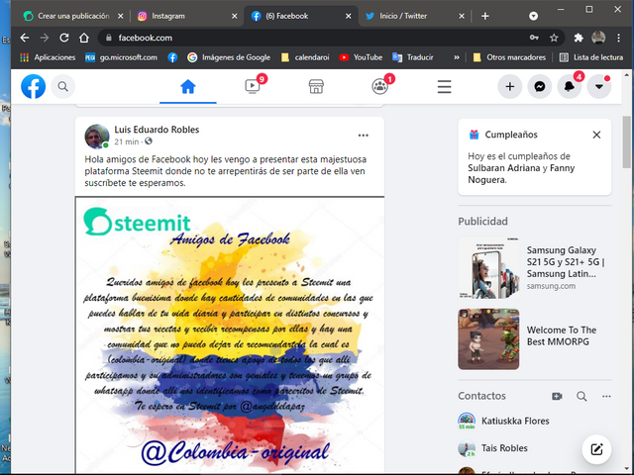Expand the account dropdown arrow
This screenshot has height=475, width=634.
pos(599,86)
